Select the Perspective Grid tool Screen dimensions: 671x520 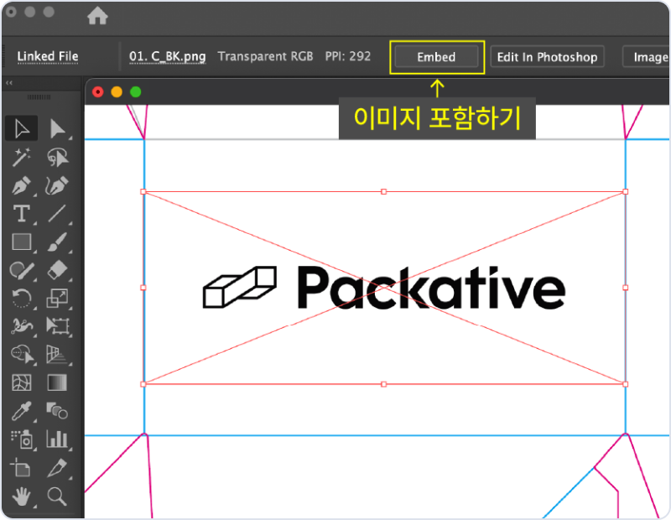tap(57, 355)
